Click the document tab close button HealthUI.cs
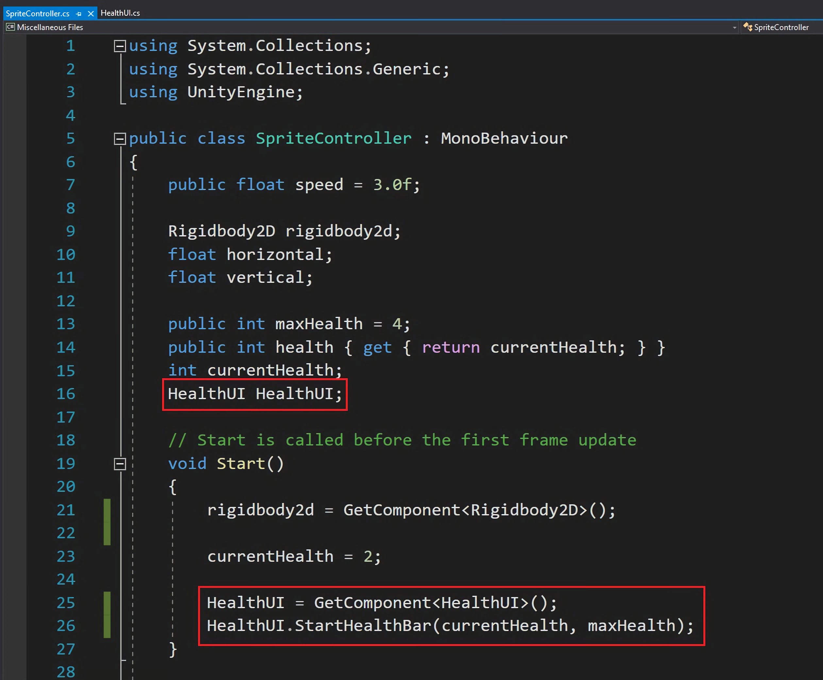Screen dimensions: 823x680 coord(152,12)
